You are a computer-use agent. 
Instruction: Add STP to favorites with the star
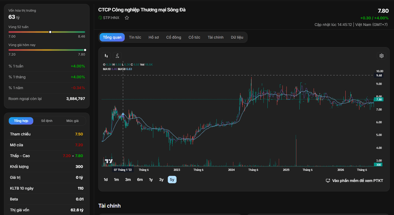click(127, 18)
